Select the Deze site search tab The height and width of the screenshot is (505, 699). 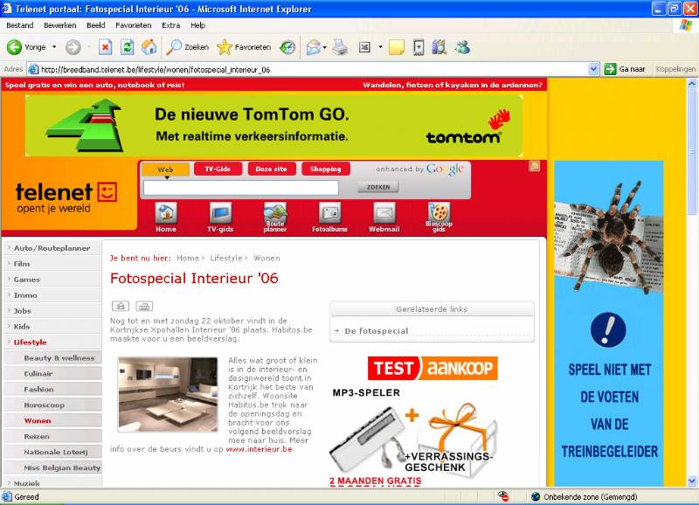tap(272, 169)
